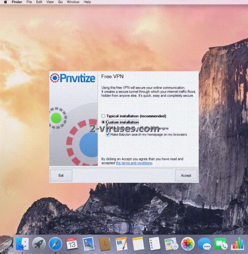Open the Window menu
Image resolution: width=248 pixels, height=254 pixels.
[x=73, y=2]
